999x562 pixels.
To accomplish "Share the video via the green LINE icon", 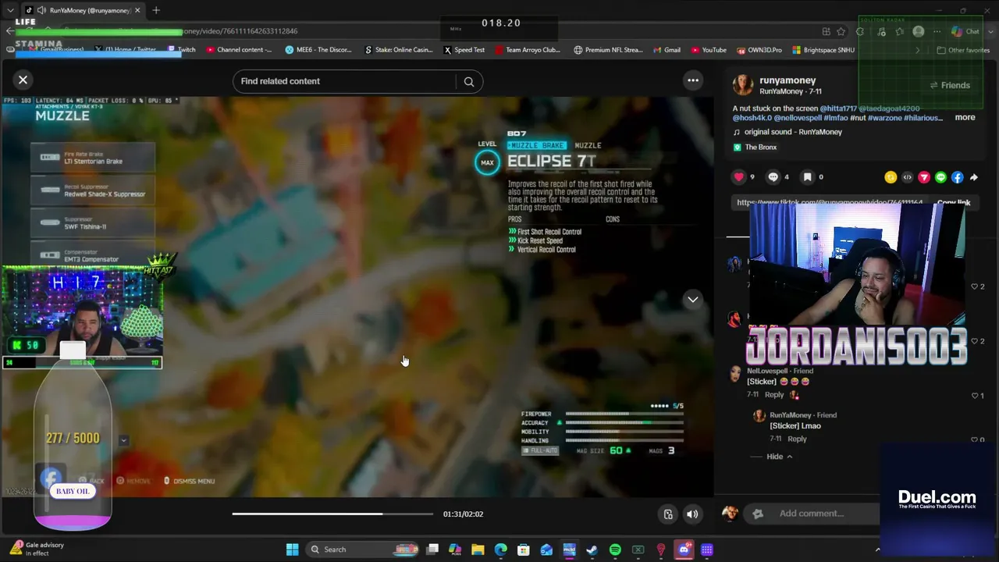I will pyautogui.click(x=940, y=177).
